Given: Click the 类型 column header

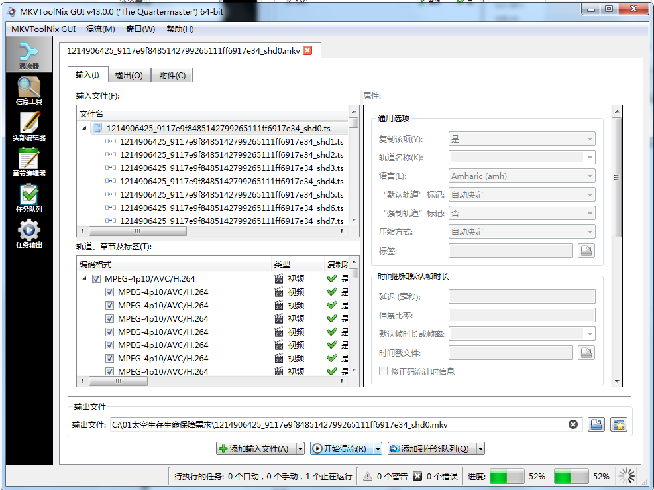Looking at the screenshot, I should (298, 264).
